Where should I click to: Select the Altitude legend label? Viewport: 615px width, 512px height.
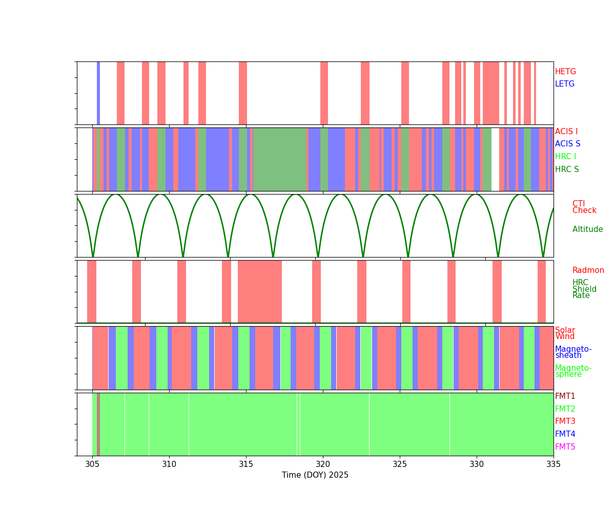[587, 229]
